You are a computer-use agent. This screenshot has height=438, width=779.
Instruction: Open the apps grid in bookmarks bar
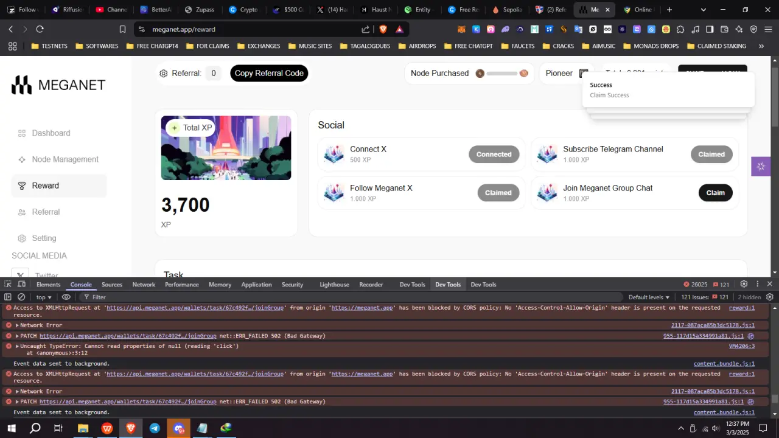coord(12,46)
